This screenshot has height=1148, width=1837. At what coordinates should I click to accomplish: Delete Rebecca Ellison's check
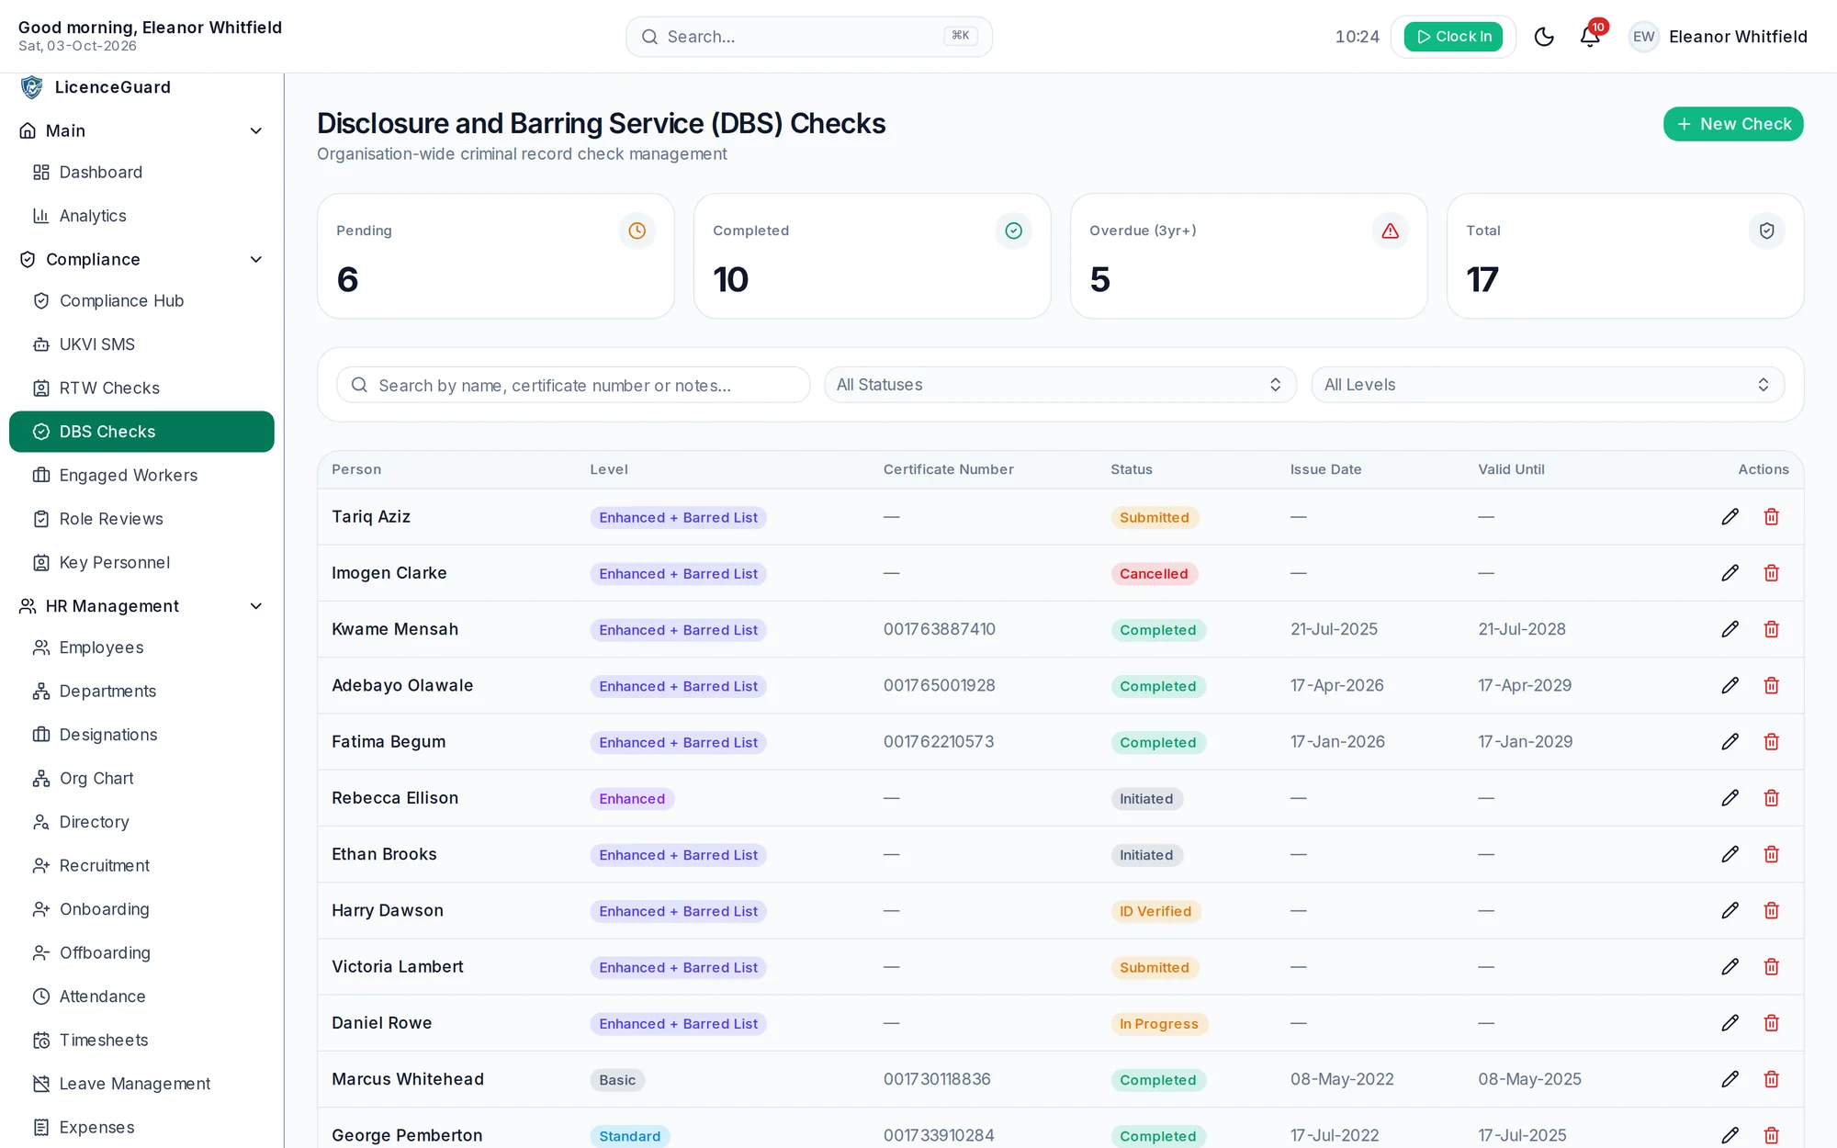pyautogui.click(x=1772, y=798)
